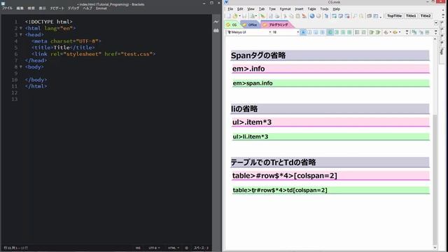Switch to the Office tab
Screen dimensions: 448x252
pyautogui.click(x=250, y=25)
